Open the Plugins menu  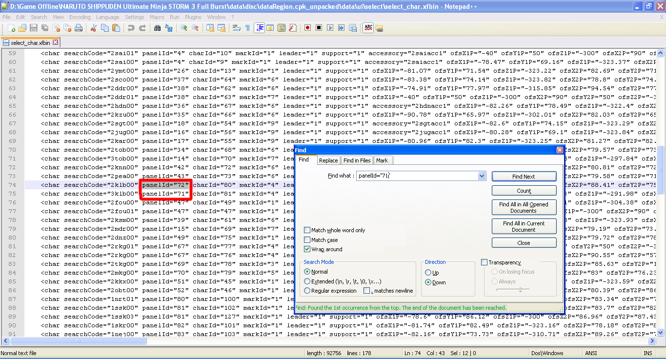(x=193, y=17)
